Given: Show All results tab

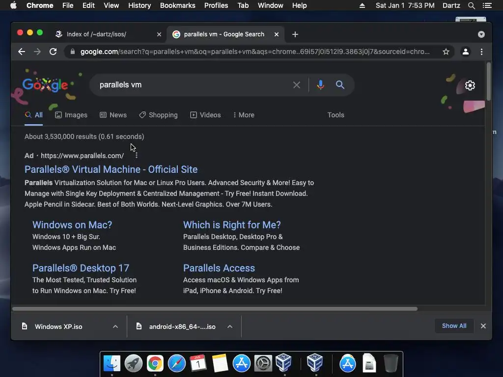Looking at the screenshot, I should 34,115.
